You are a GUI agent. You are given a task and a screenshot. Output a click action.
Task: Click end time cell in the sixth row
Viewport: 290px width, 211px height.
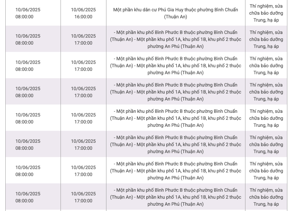(83, 144)
